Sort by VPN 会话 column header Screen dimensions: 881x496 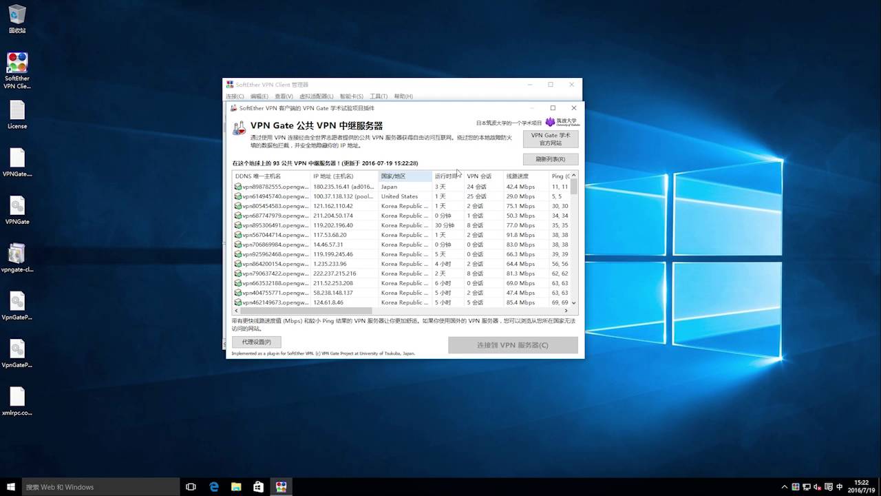pos(484,176)
